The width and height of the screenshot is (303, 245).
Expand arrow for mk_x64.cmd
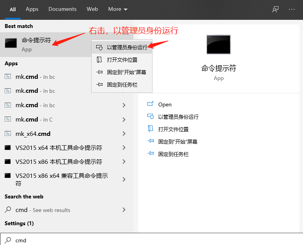(124, 134)
